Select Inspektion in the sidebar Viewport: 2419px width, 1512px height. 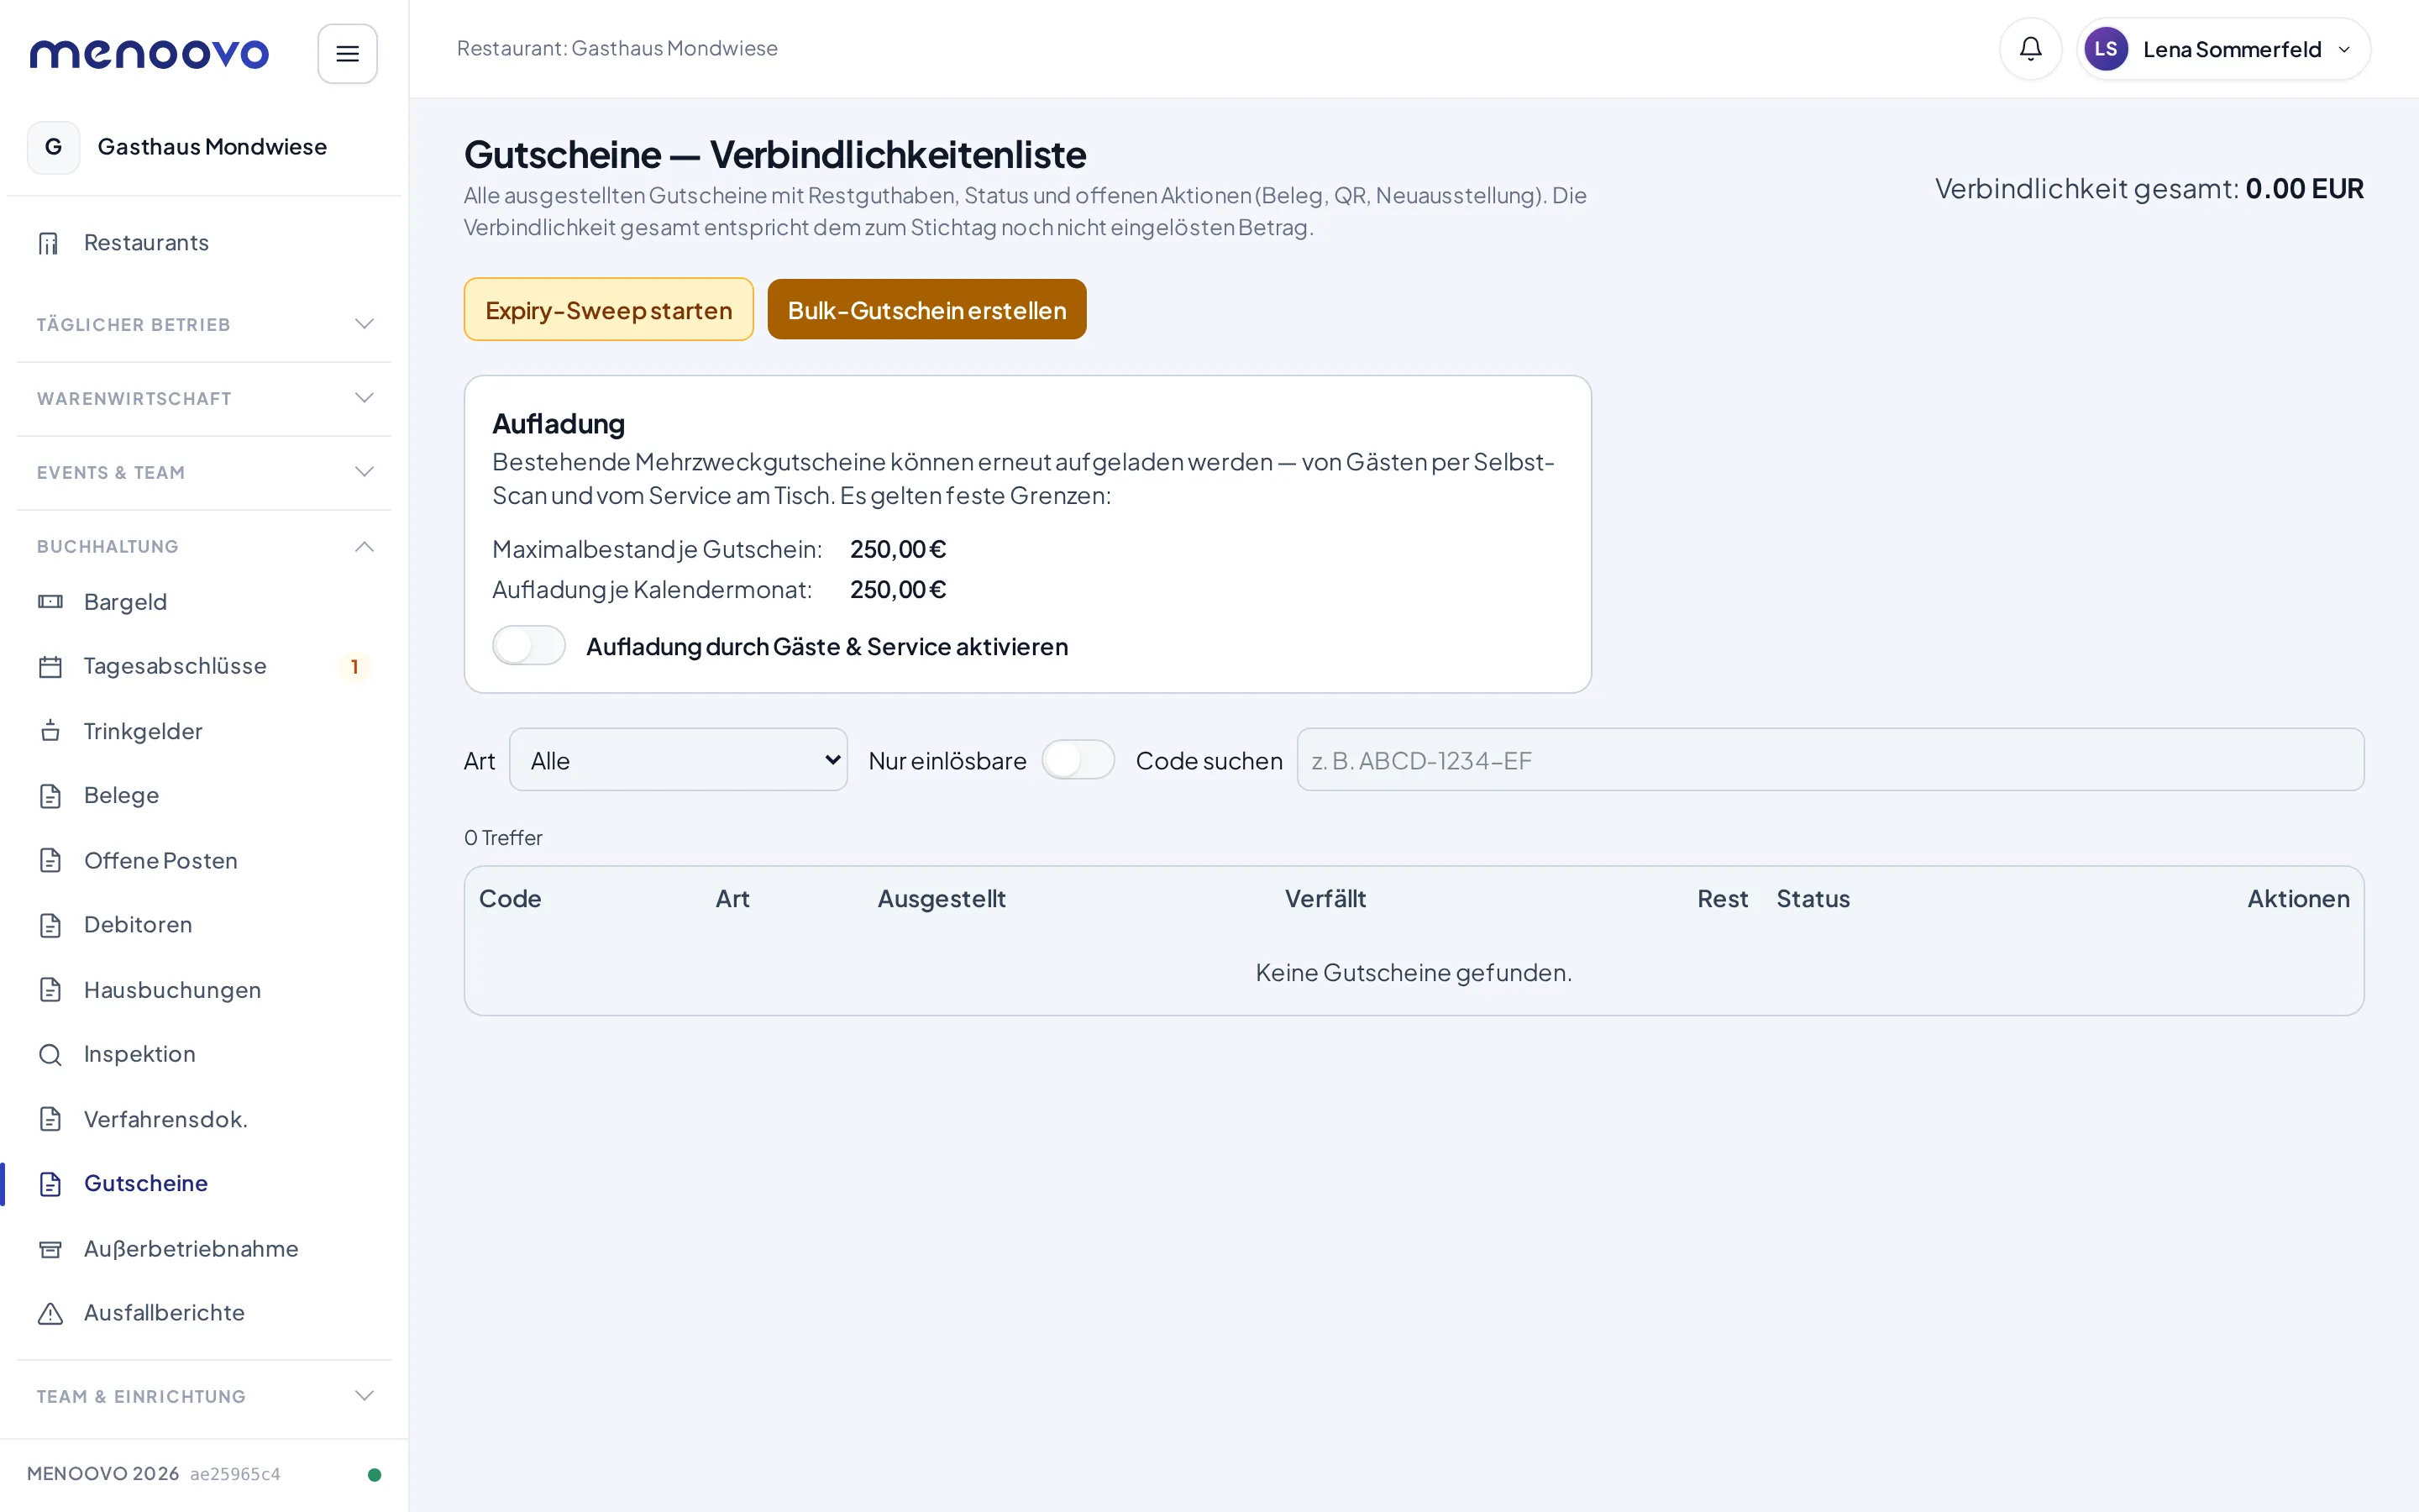[204, 1054]
